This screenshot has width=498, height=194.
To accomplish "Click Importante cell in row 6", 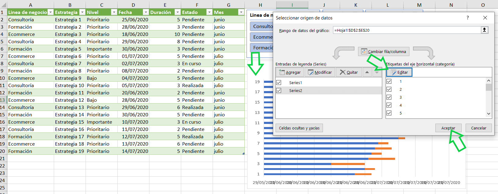I will click(101, 49).
